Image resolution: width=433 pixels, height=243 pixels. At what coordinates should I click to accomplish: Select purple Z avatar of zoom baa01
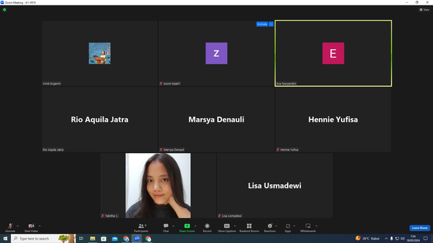[216, 53]
